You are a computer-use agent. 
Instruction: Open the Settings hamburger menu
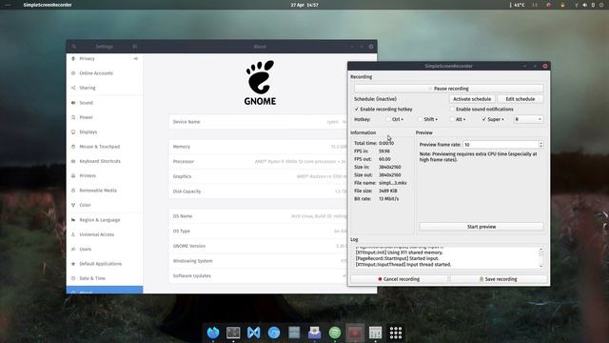135,47
